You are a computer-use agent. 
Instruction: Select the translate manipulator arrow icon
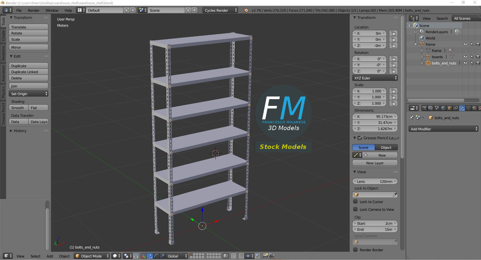150,256
